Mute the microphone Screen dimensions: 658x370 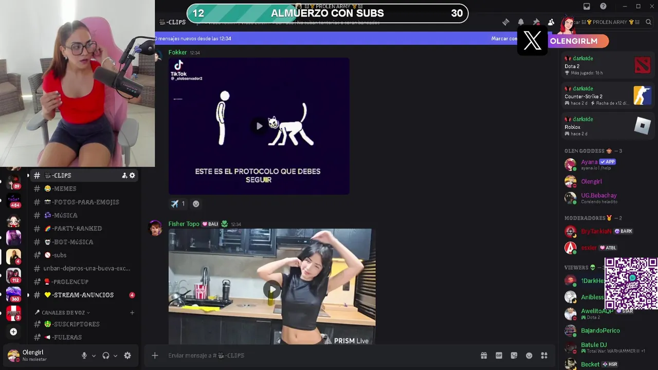click(x=84, y=356)
